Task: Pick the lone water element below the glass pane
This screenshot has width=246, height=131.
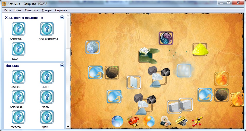Action: pos(114,96)
